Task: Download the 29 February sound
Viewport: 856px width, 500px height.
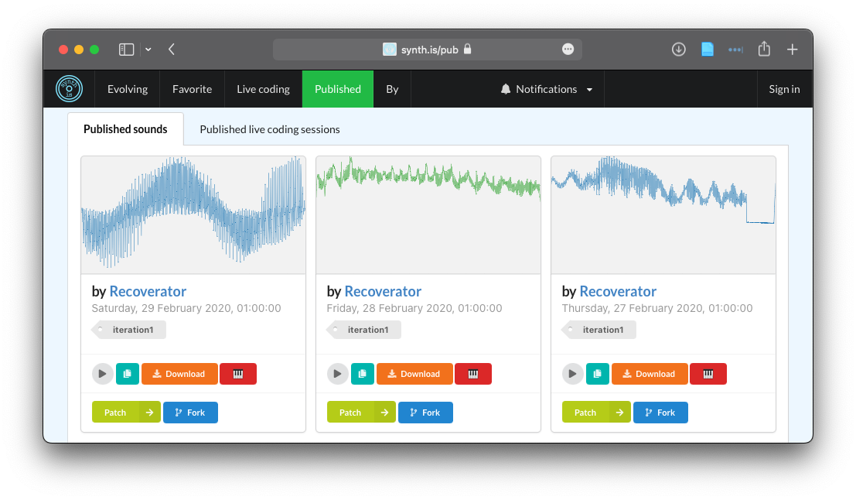Action: tap(179, 374)
